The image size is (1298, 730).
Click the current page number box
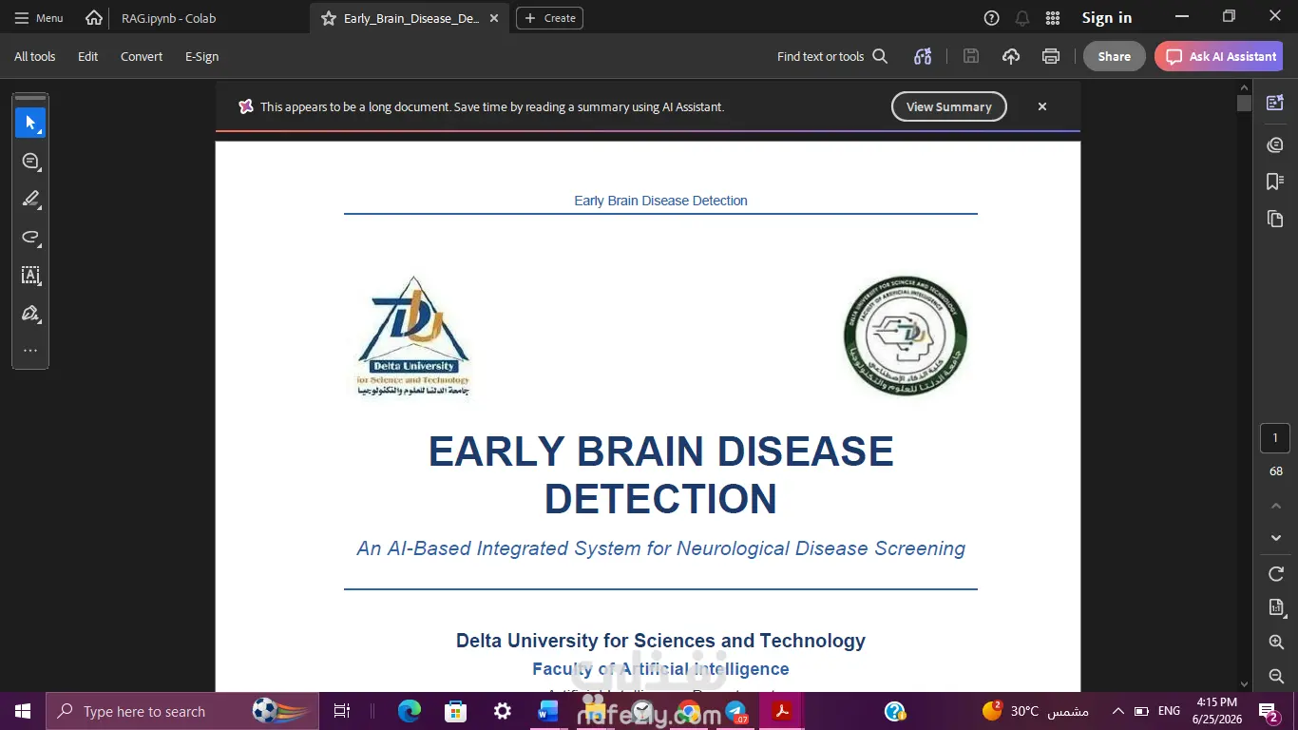pos(1275,438)
